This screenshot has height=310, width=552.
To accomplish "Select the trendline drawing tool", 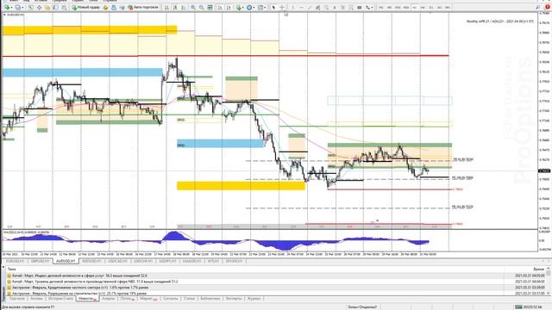I will click(x=310, y=7).
